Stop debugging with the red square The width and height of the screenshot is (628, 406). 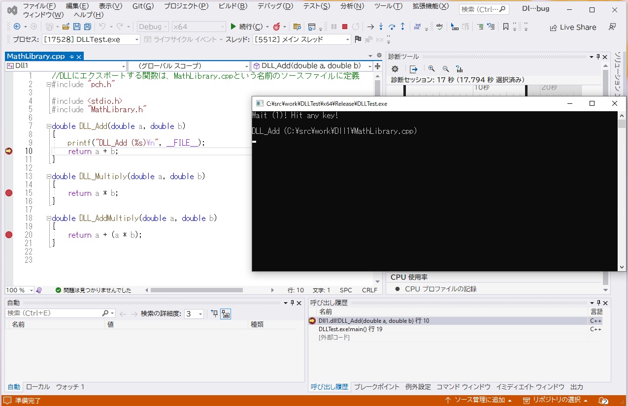point(345,27)
